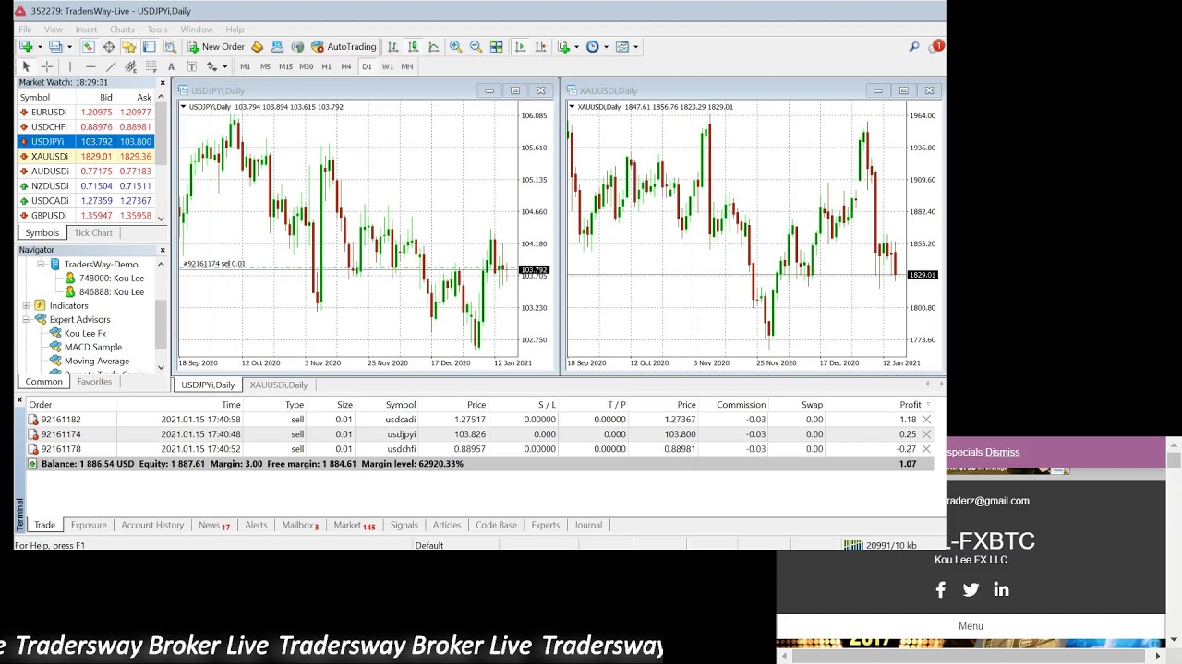Expand the Indicators tree node
Screen dimensions: 1182x664
click(x=26, y=306)
